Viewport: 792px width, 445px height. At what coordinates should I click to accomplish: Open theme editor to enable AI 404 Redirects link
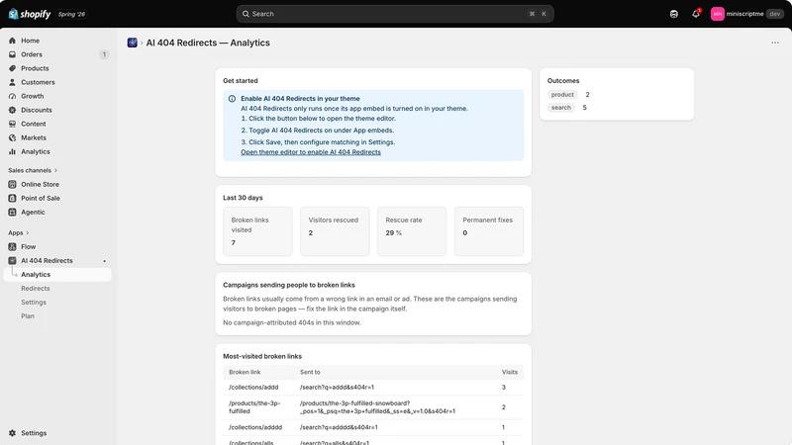311,152
